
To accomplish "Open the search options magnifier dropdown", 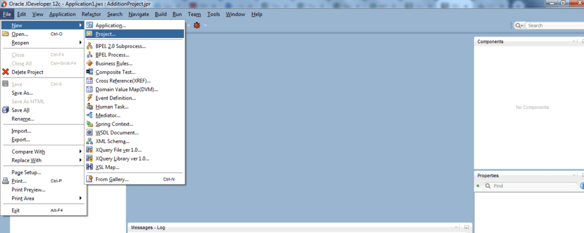I will pyautogui.click(x=519, y=25).
